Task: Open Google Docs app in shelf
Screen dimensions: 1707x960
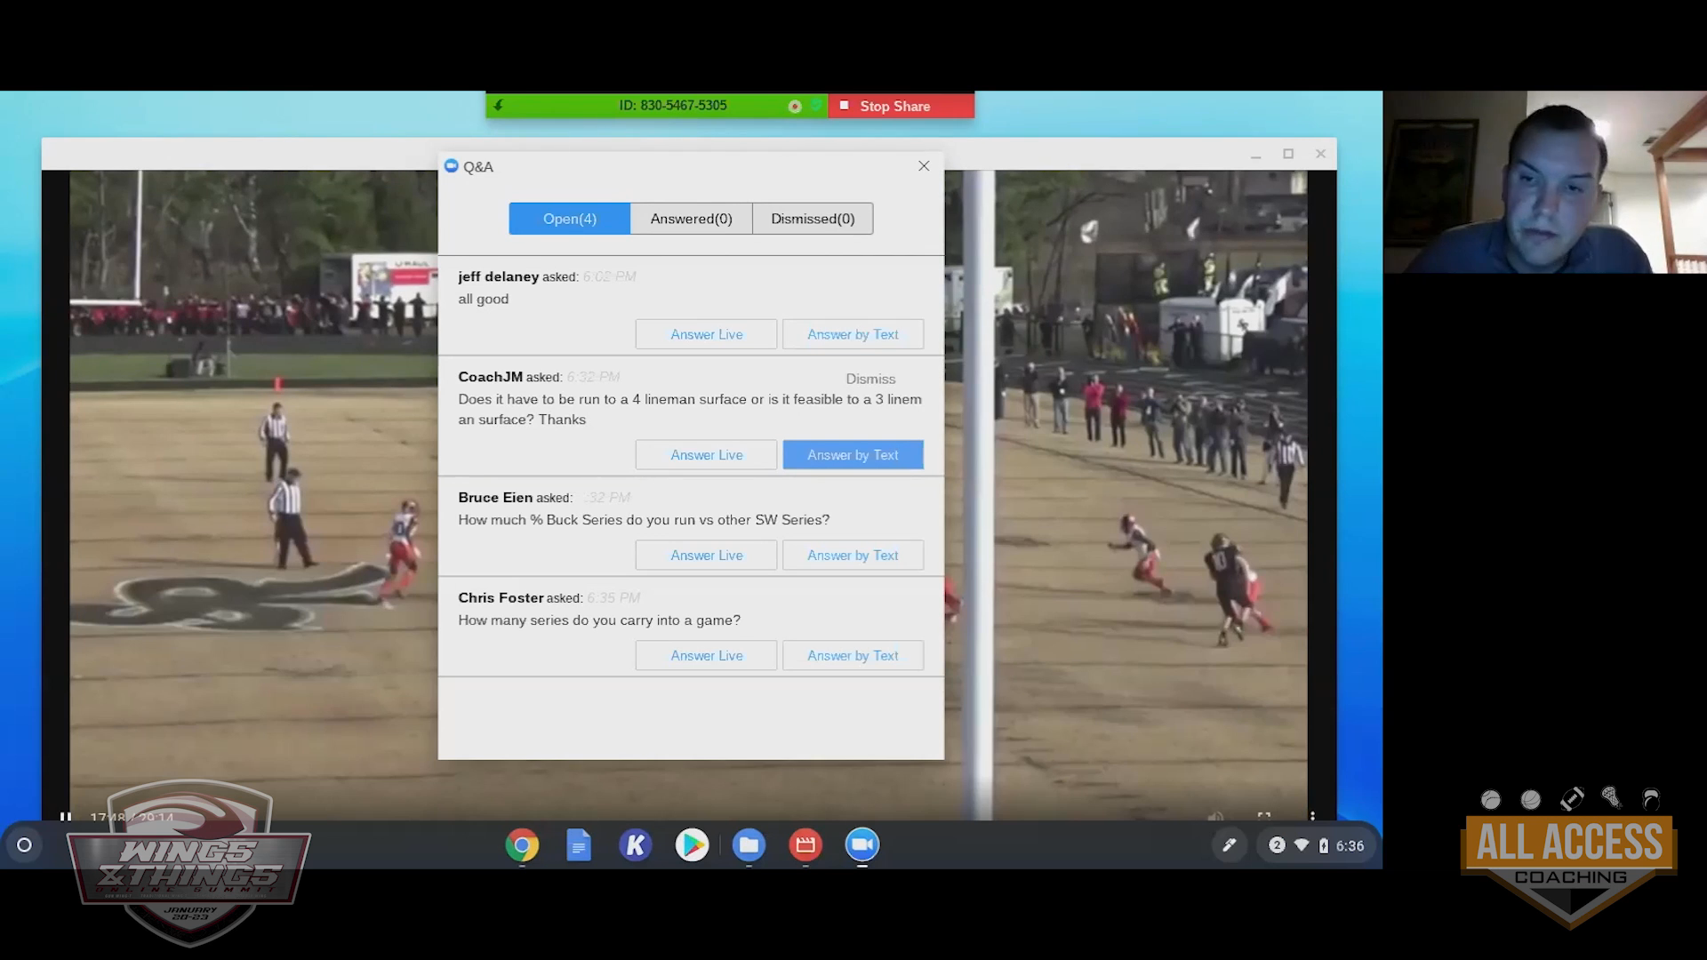Action: click(579, 845)
